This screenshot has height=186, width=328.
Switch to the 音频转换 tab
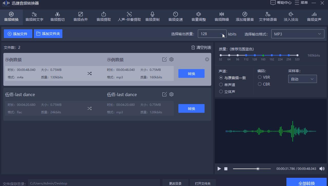11,17
